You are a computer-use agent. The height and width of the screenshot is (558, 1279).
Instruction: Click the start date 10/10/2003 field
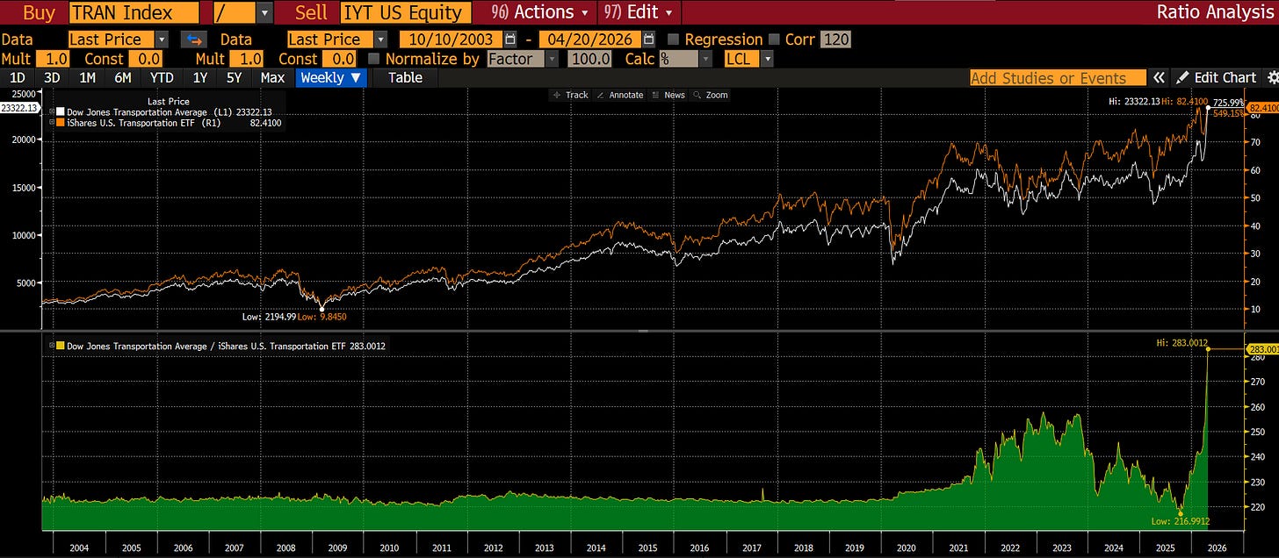coord(452,39)
